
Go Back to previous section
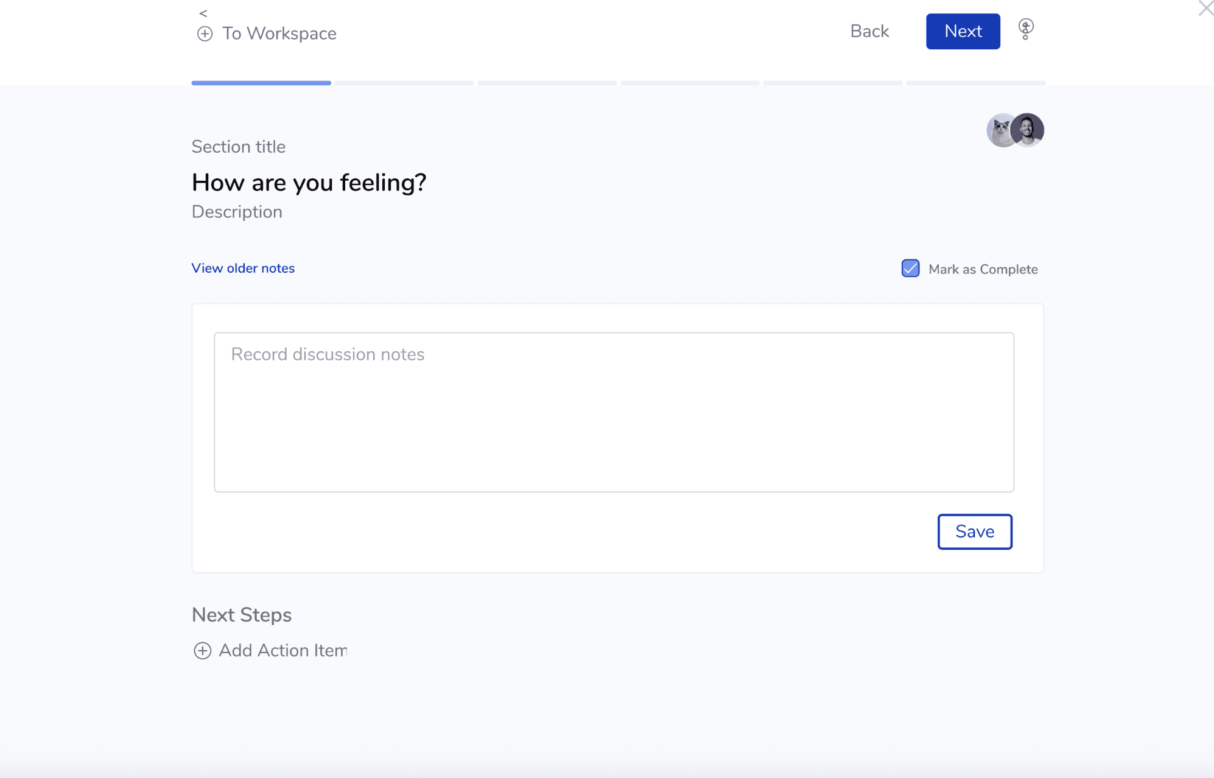[x=869, y=31]
